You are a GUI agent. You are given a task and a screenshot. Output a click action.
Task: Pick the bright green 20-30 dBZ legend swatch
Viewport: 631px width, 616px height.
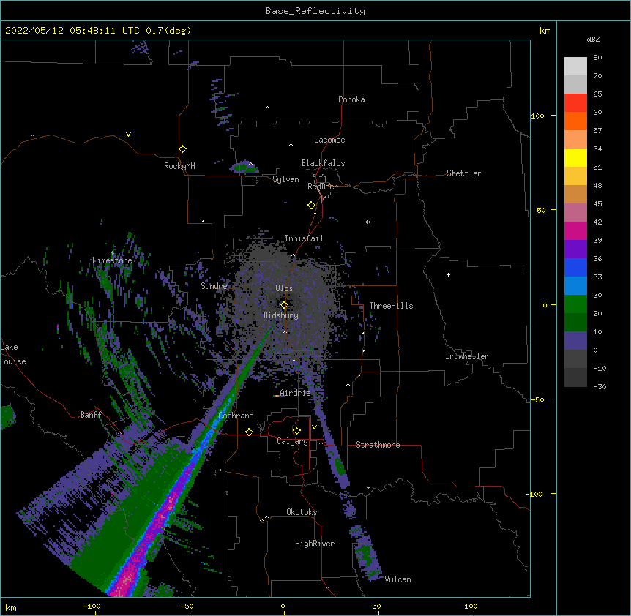pos(575,304)
